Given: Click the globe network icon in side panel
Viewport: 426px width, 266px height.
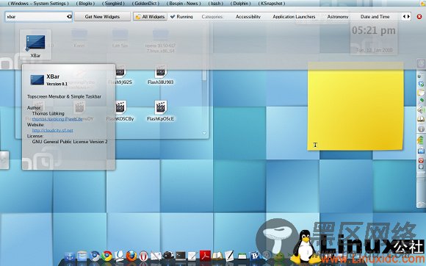Looking at the screenshot, I should point(421,84).
